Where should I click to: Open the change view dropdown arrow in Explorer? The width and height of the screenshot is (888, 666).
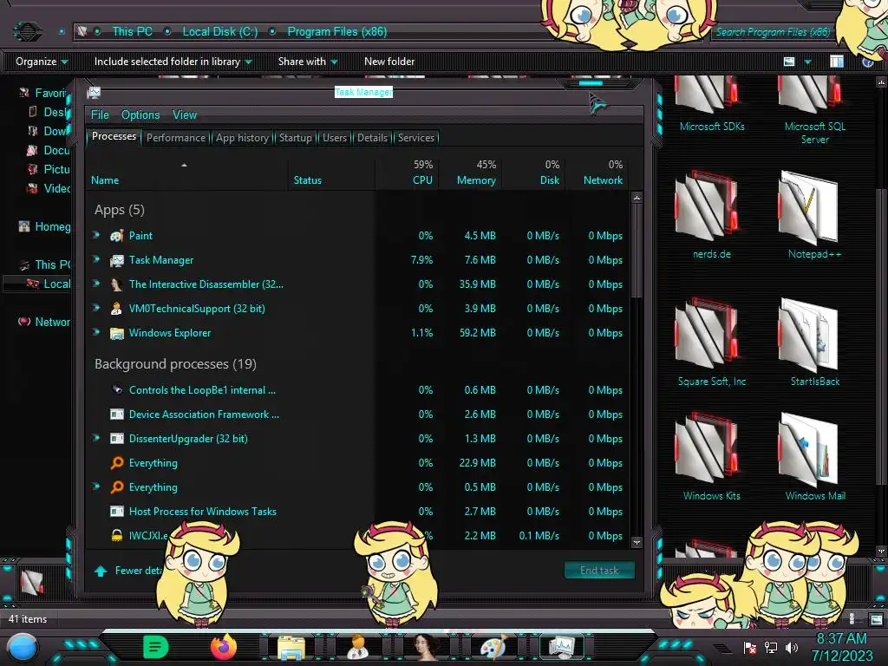808,62
